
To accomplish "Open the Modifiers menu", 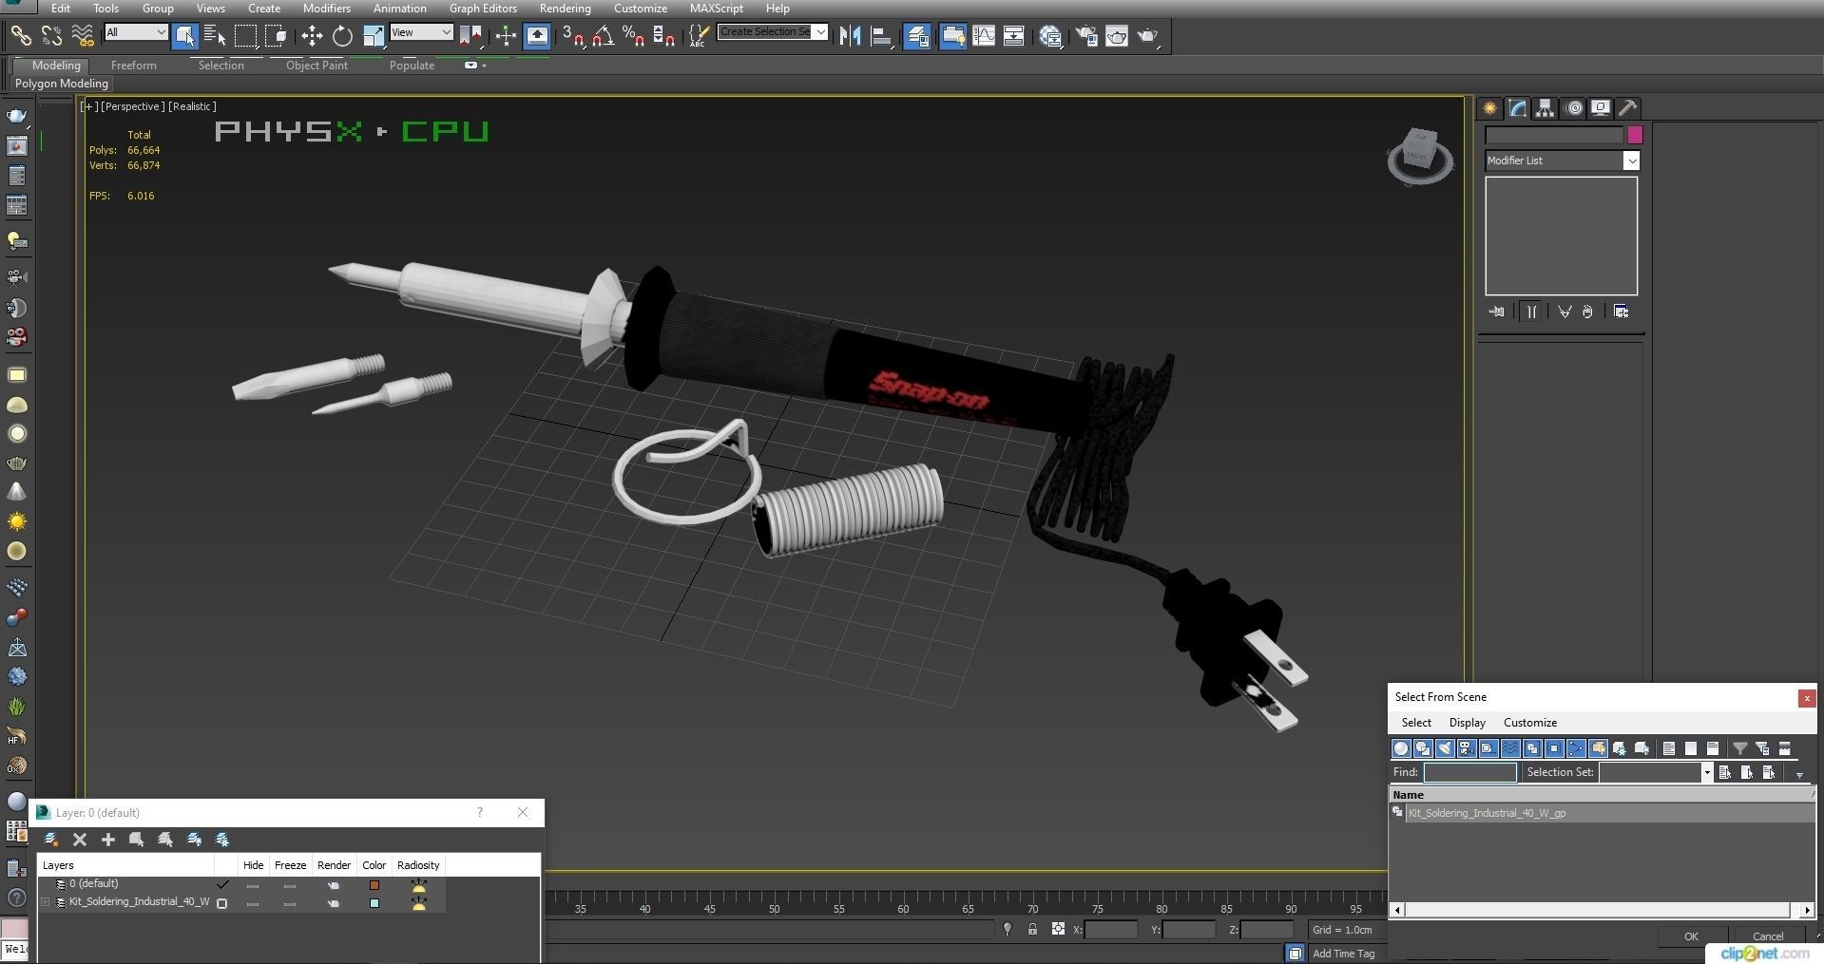I will coord(326,8).
